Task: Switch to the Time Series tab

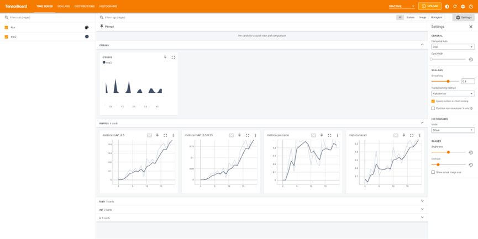Action: (45, 7)
